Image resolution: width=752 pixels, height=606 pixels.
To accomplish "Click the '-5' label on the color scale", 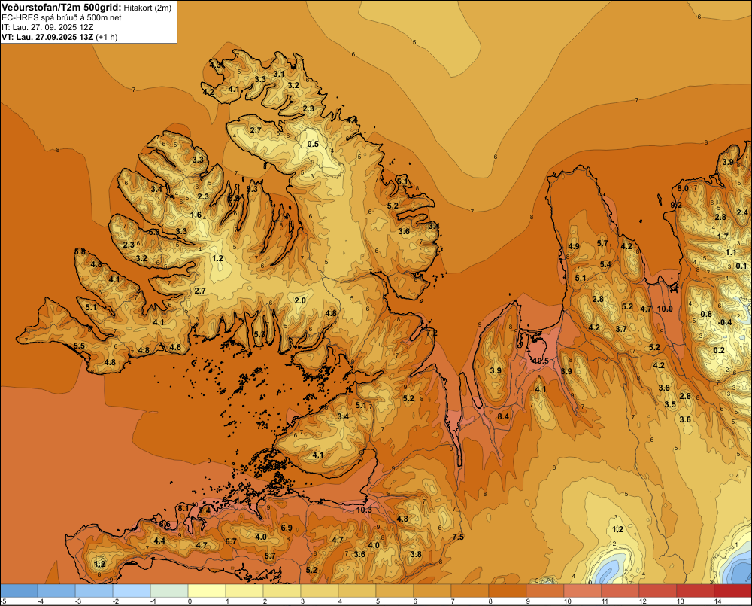I will (x=4, y=601).
